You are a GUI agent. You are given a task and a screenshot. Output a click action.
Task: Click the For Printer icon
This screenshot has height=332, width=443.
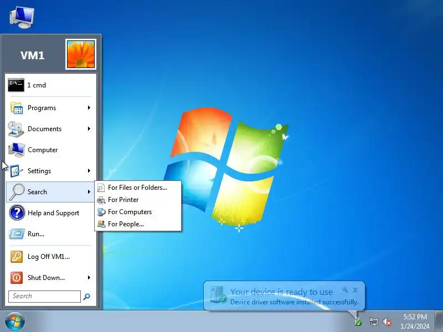(101, 200)
